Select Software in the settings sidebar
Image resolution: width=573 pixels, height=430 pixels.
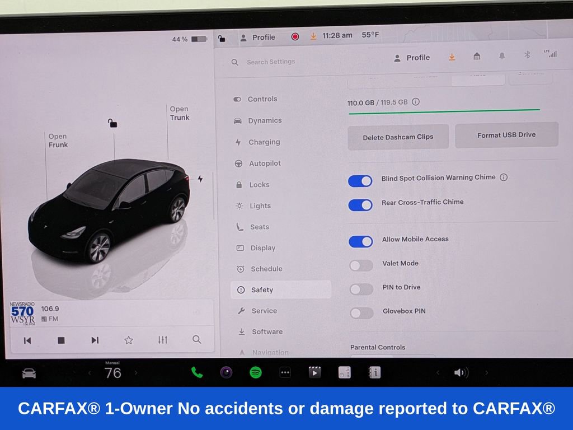coord(260,331)
